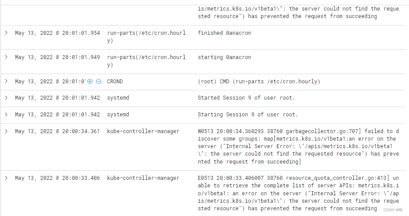Viewport: 409px width, 216px height.
Task: Click the "Starting Session 9 of user root." message
Action: coord(248,115)
